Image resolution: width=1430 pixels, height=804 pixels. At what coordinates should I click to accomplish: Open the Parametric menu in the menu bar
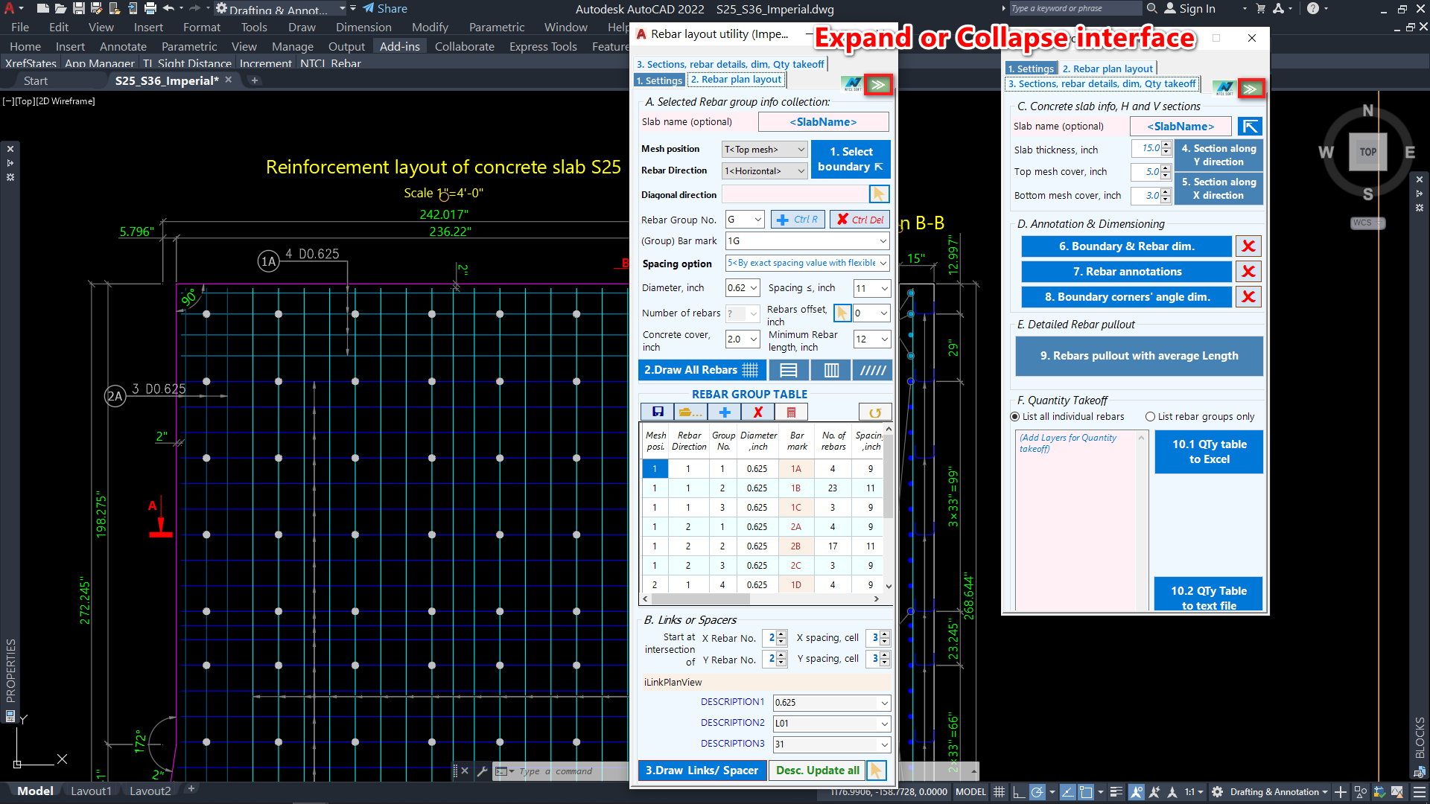point(496,27)
